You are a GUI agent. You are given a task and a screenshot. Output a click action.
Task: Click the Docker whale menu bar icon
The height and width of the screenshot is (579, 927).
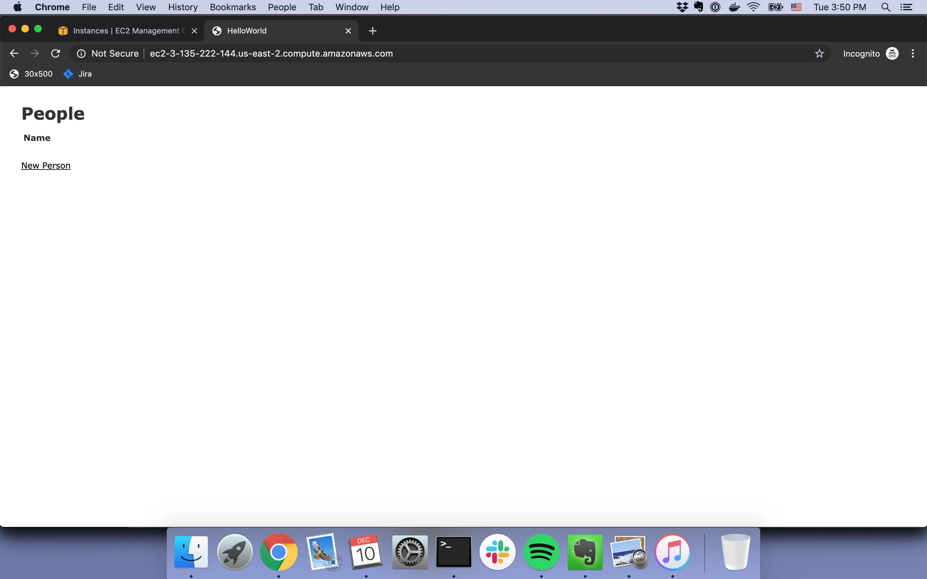point(734,7)
